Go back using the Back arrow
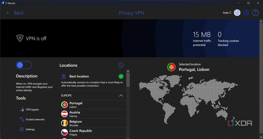The height and width of the screenshot is (139, 263). pos(8,13)
